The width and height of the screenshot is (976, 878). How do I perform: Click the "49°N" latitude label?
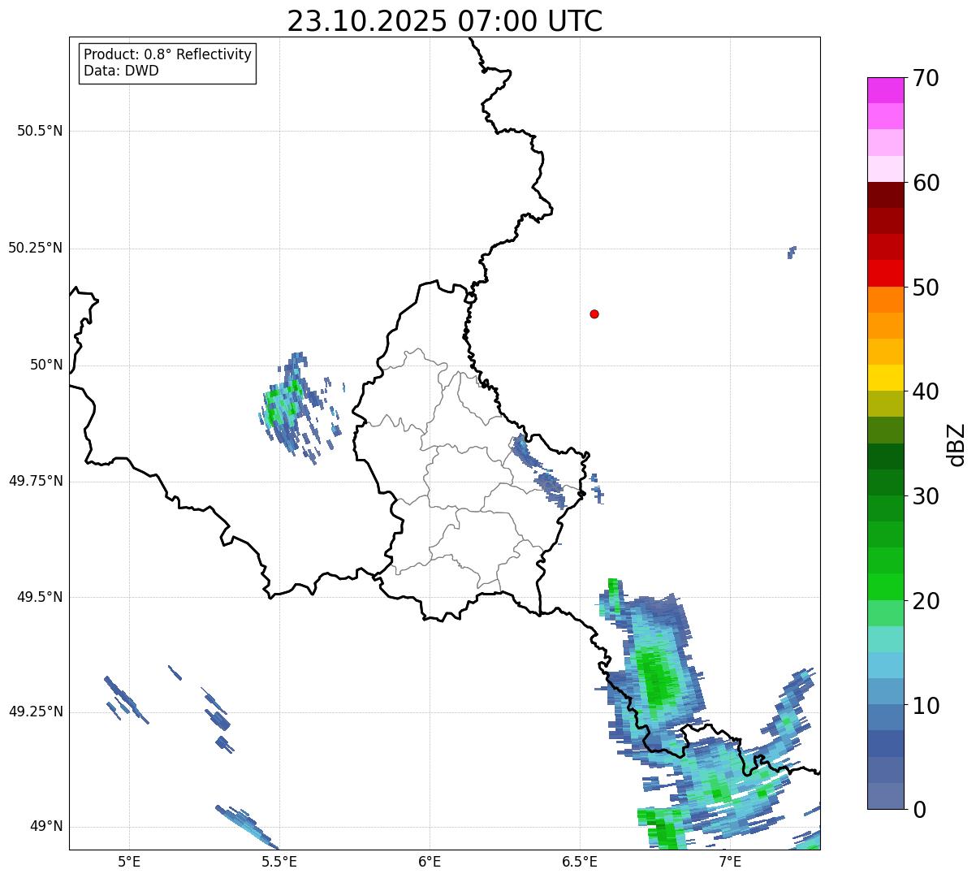click(x=46, y=827)
